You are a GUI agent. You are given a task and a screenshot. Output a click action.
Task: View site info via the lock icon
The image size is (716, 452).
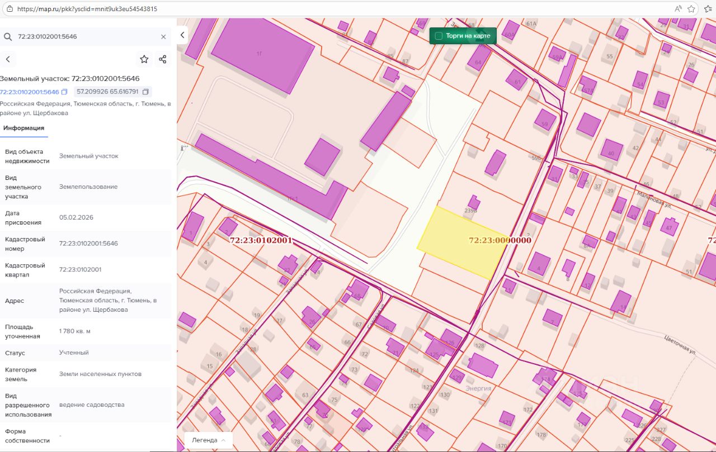[8, 9]
